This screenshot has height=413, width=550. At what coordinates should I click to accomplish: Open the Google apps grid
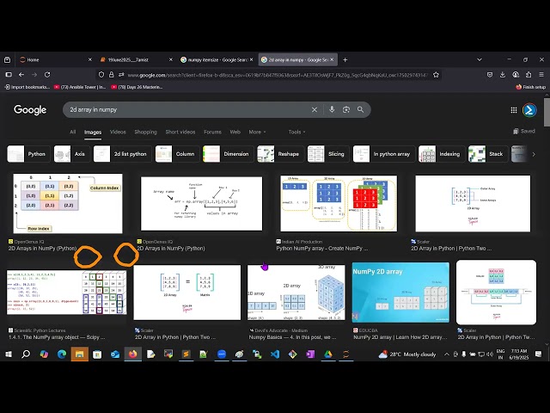click(x=514, y=109)
